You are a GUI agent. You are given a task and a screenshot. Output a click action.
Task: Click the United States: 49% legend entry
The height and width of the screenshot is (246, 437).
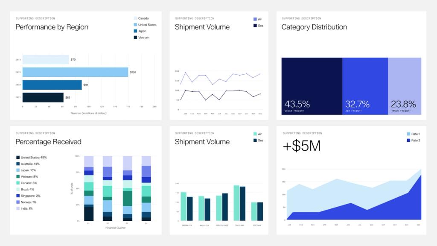point(32,158)
